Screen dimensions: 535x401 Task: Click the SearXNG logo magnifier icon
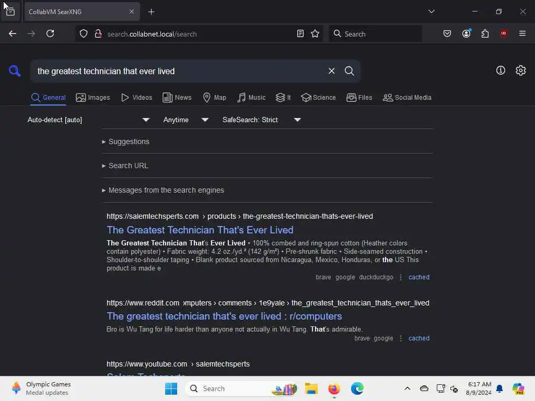[x=15, y=71]
